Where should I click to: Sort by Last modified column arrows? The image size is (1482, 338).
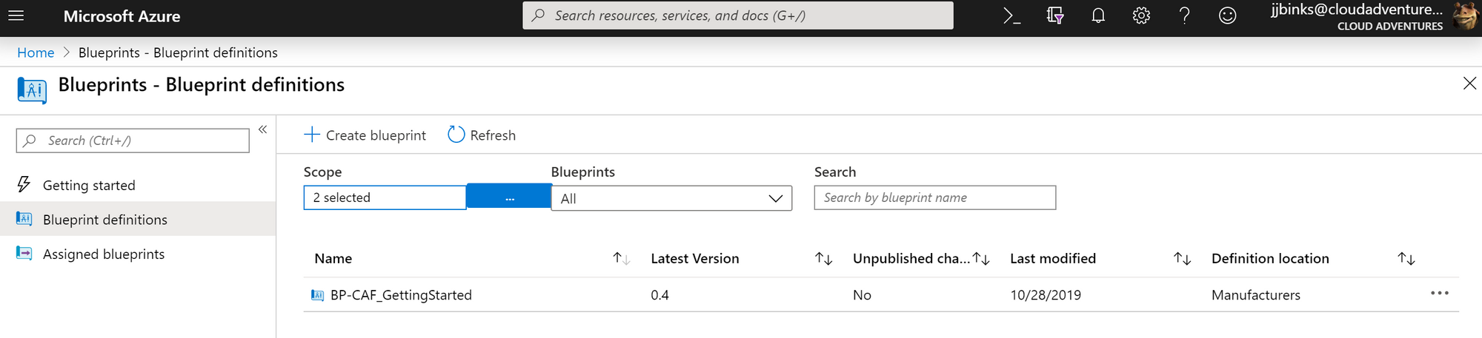coord(1182,258)
